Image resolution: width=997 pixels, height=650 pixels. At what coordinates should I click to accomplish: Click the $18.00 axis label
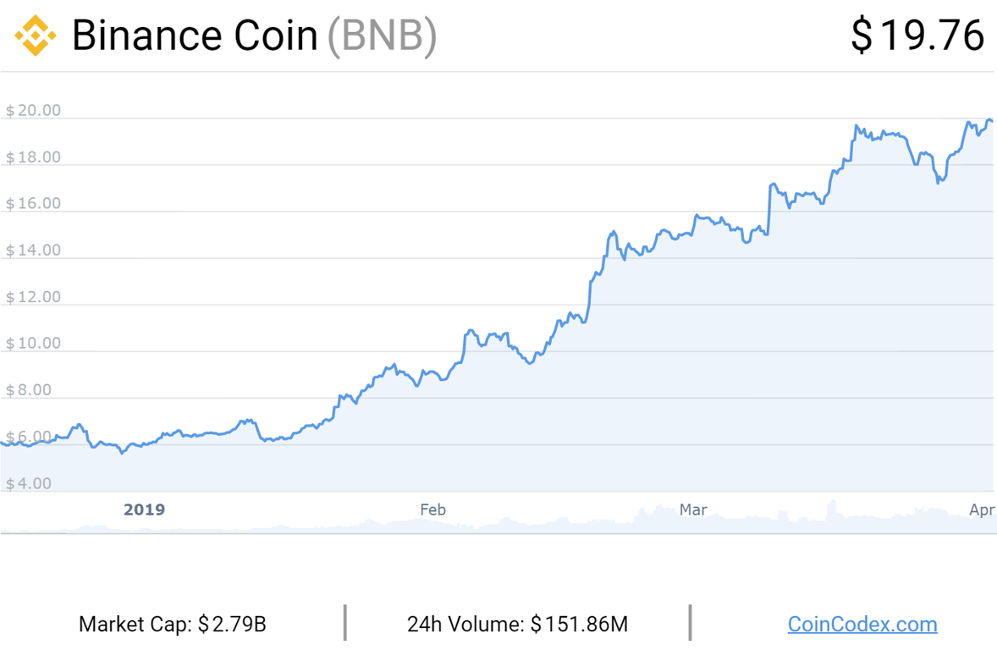(33, 157)
